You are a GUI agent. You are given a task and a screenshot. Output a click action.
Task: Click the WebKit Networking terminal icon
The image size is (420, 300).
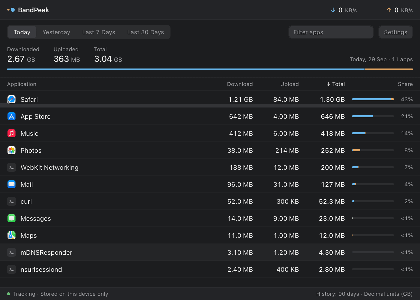click(11, 167)
